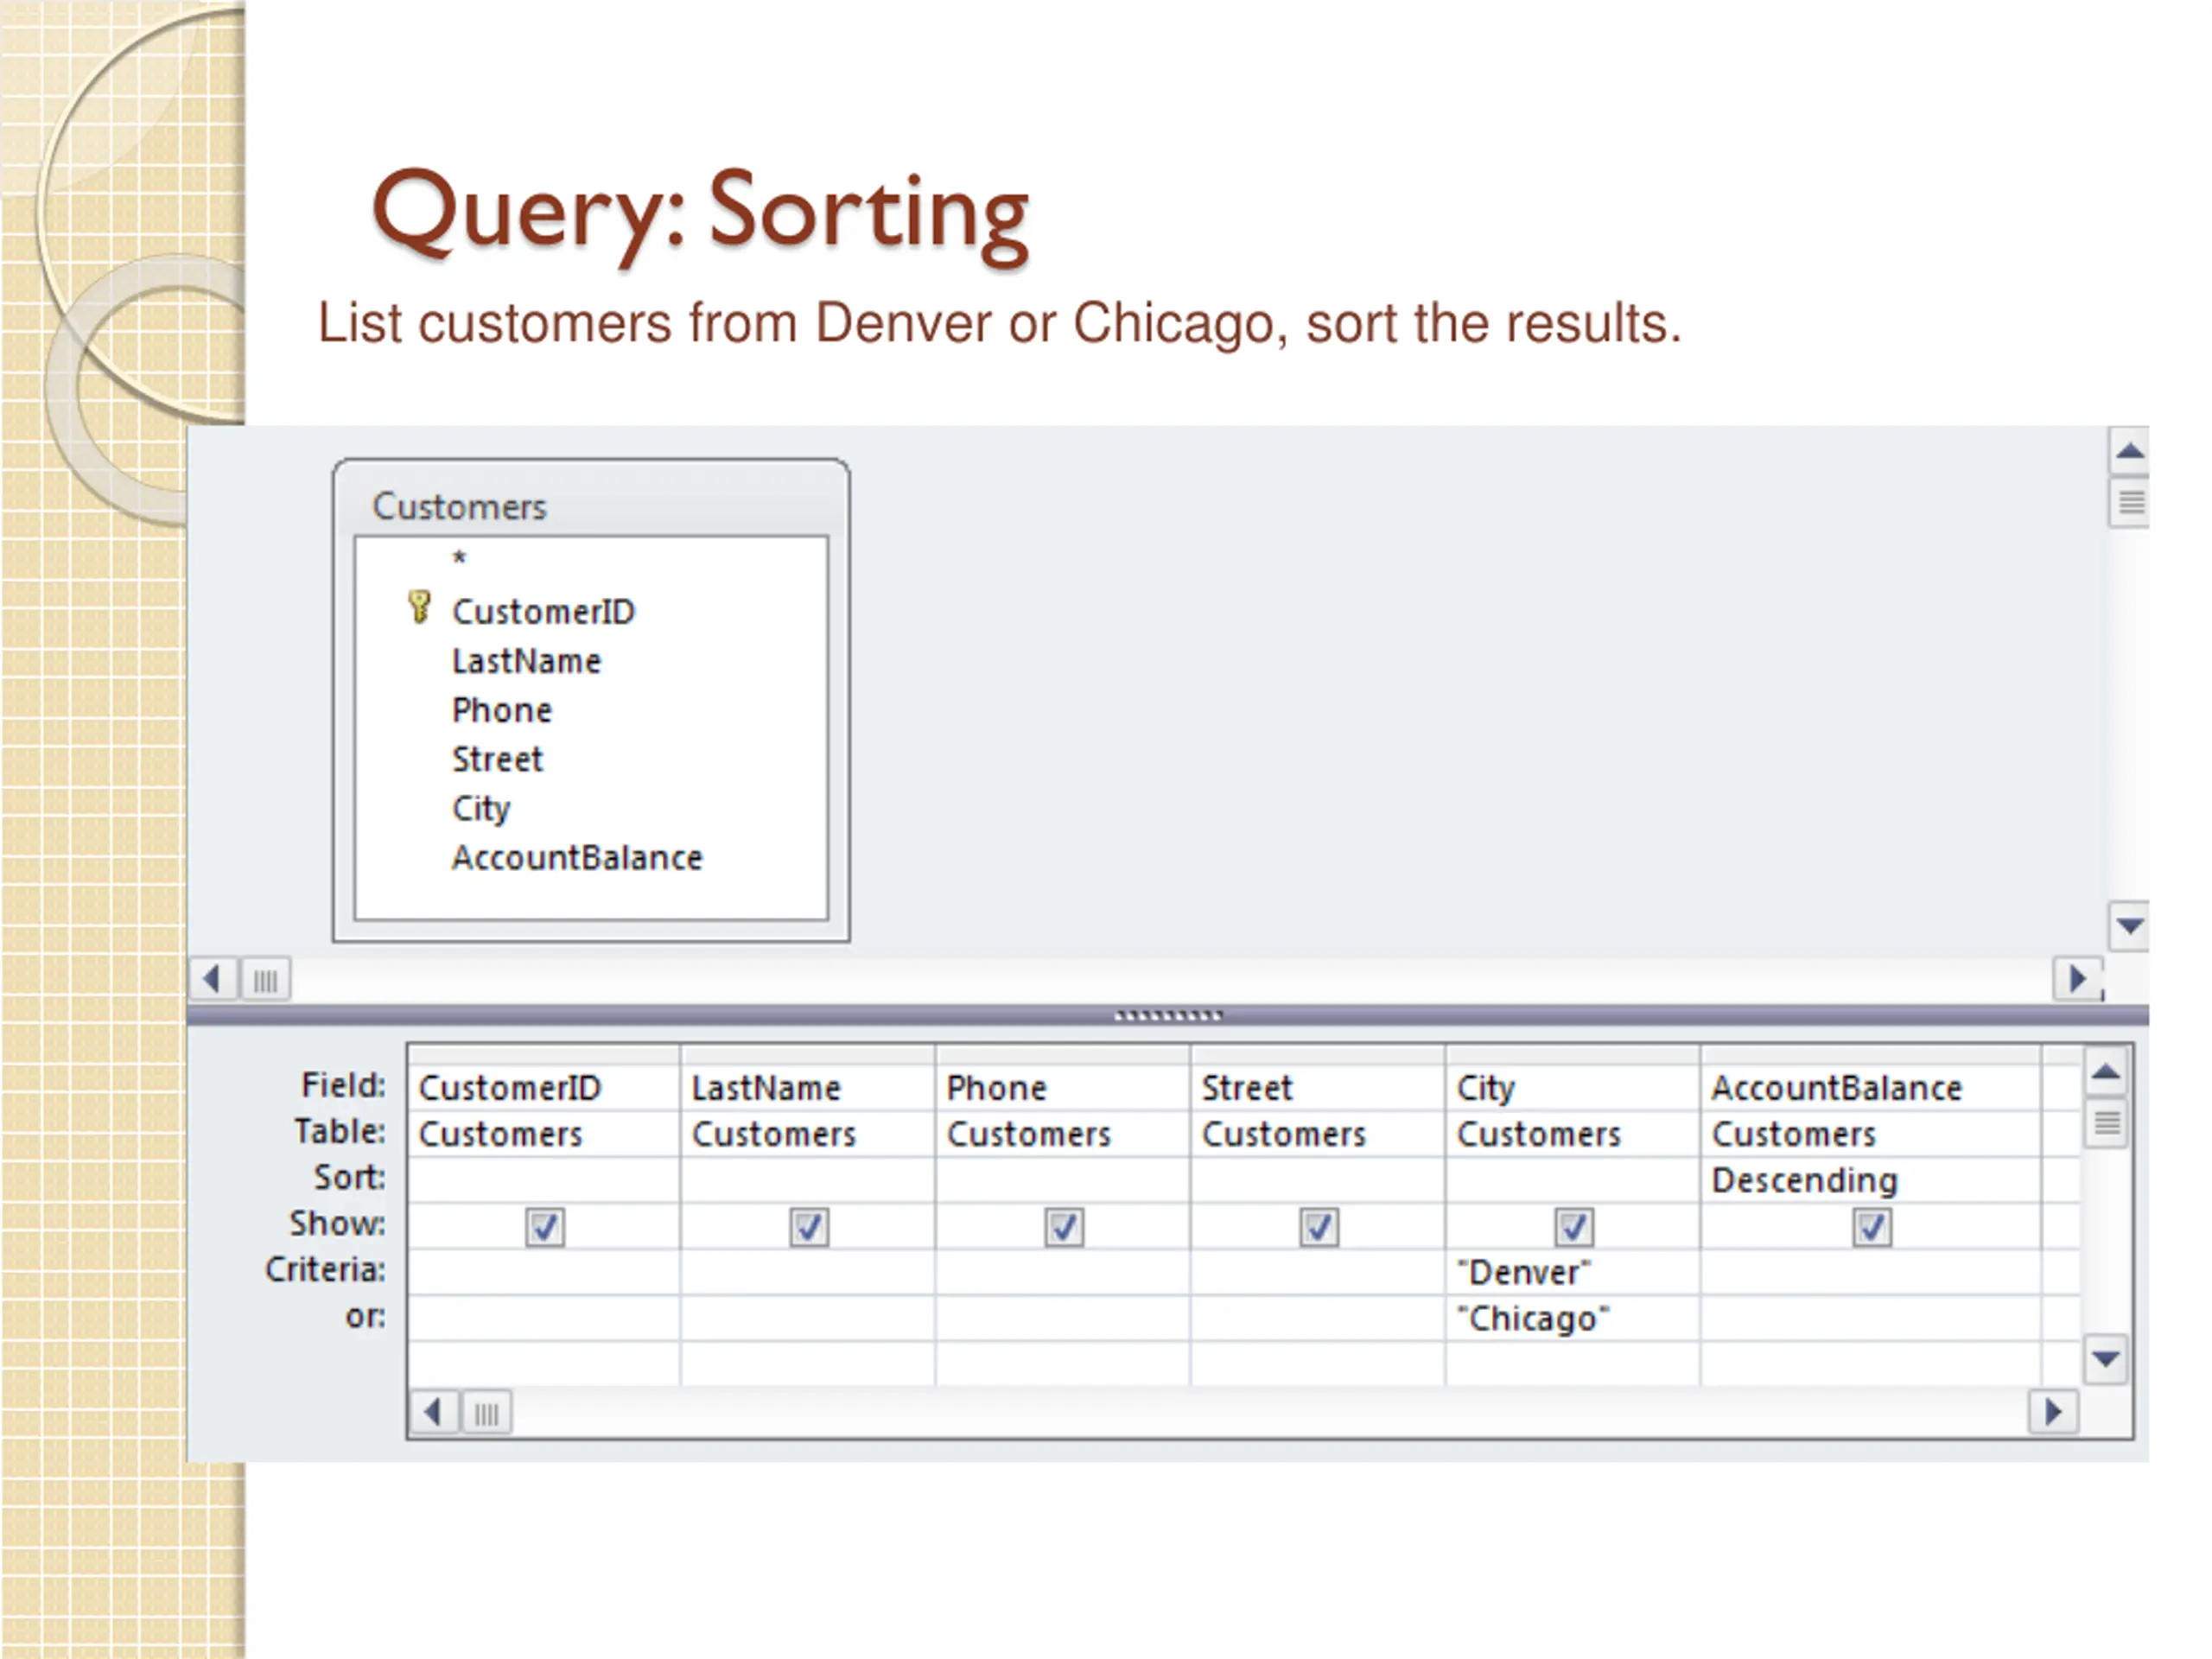Open the Sort cell under the LastName column
The image size is (2212, 1659).
pyautogui.click(x=808, y=1180)
